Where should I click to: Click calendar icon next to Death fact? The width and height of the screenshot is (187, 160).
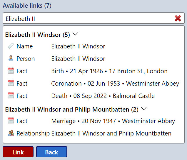pyautogui.click(x=11, y=96)
